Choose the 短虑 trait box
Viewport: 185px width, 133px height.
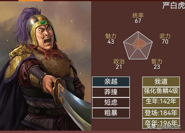(111, 102)
